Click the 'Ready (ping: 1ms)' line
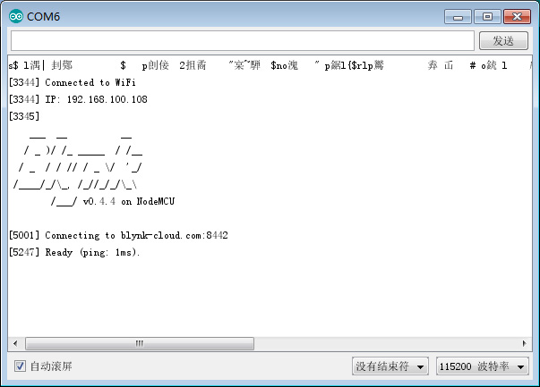 (x=74, y=252)
